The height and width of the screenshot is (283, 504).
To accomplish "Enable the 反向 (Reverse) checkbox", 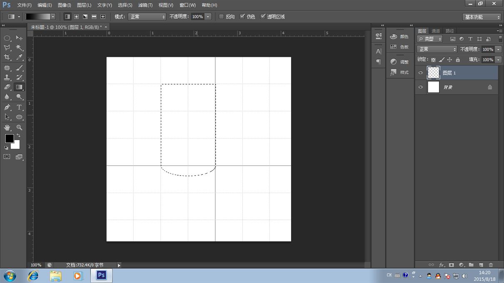I will click(222, 17).
